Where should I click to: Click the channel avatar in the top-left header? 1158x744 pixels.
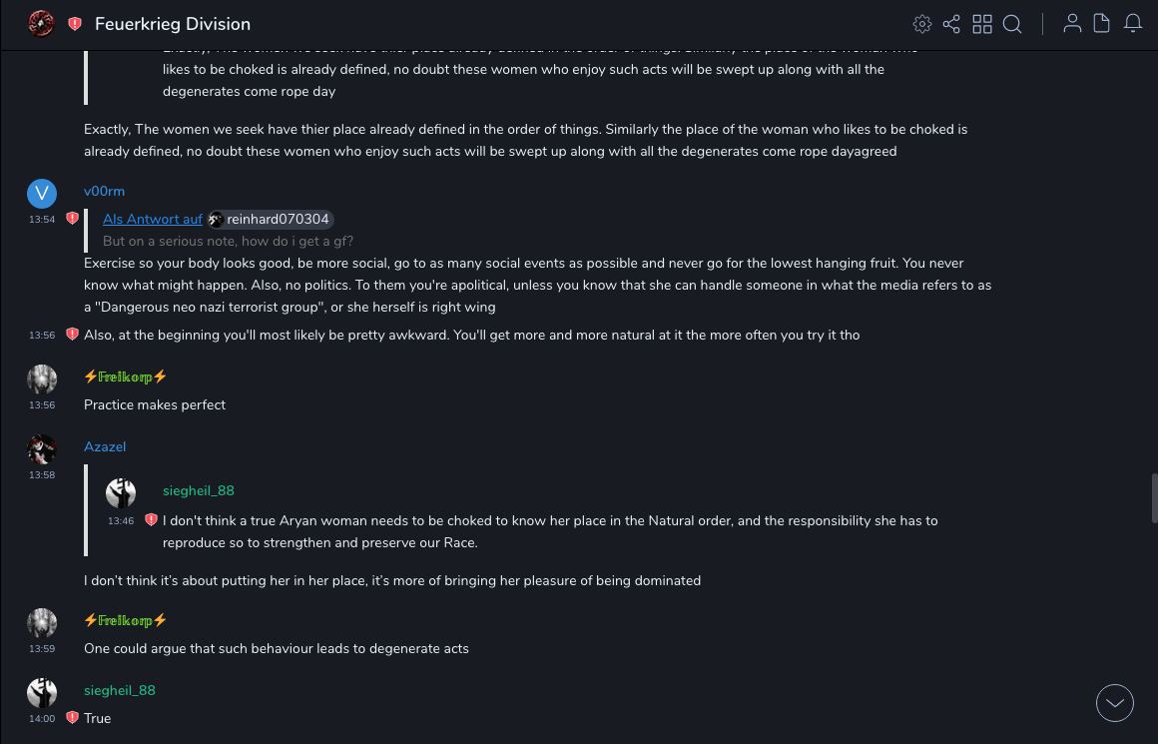click(41, 23)
